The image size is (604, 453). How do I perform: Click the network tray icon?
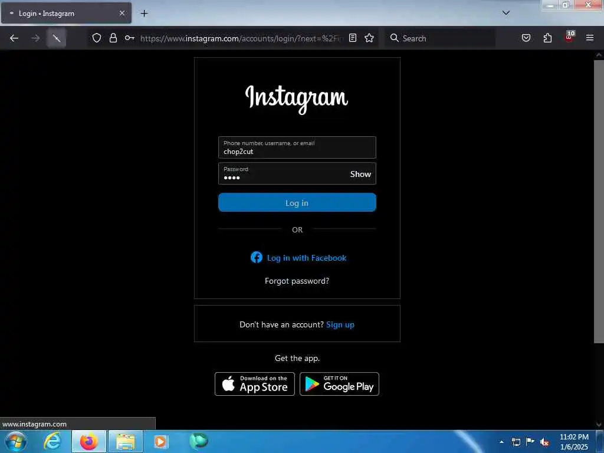(x=516, y=441)
